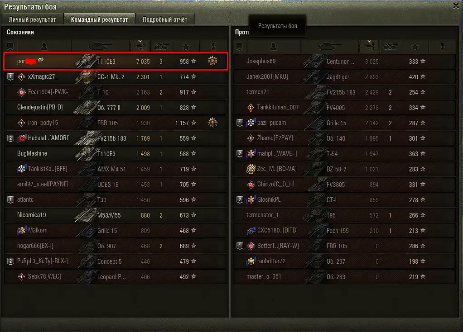Sort enemies by experience star icon
Screen dimensions: 463x332
(x=415, y=46)
